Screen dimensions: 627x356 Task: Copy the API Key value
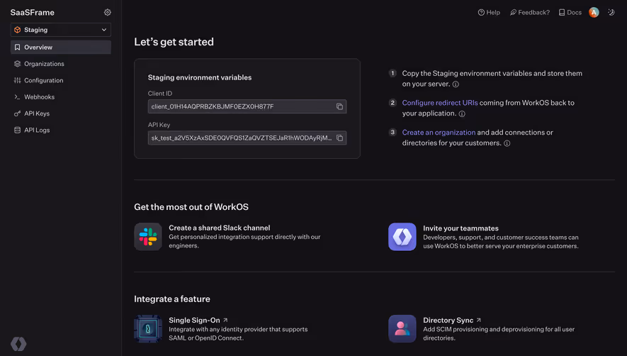coord(339,138)
